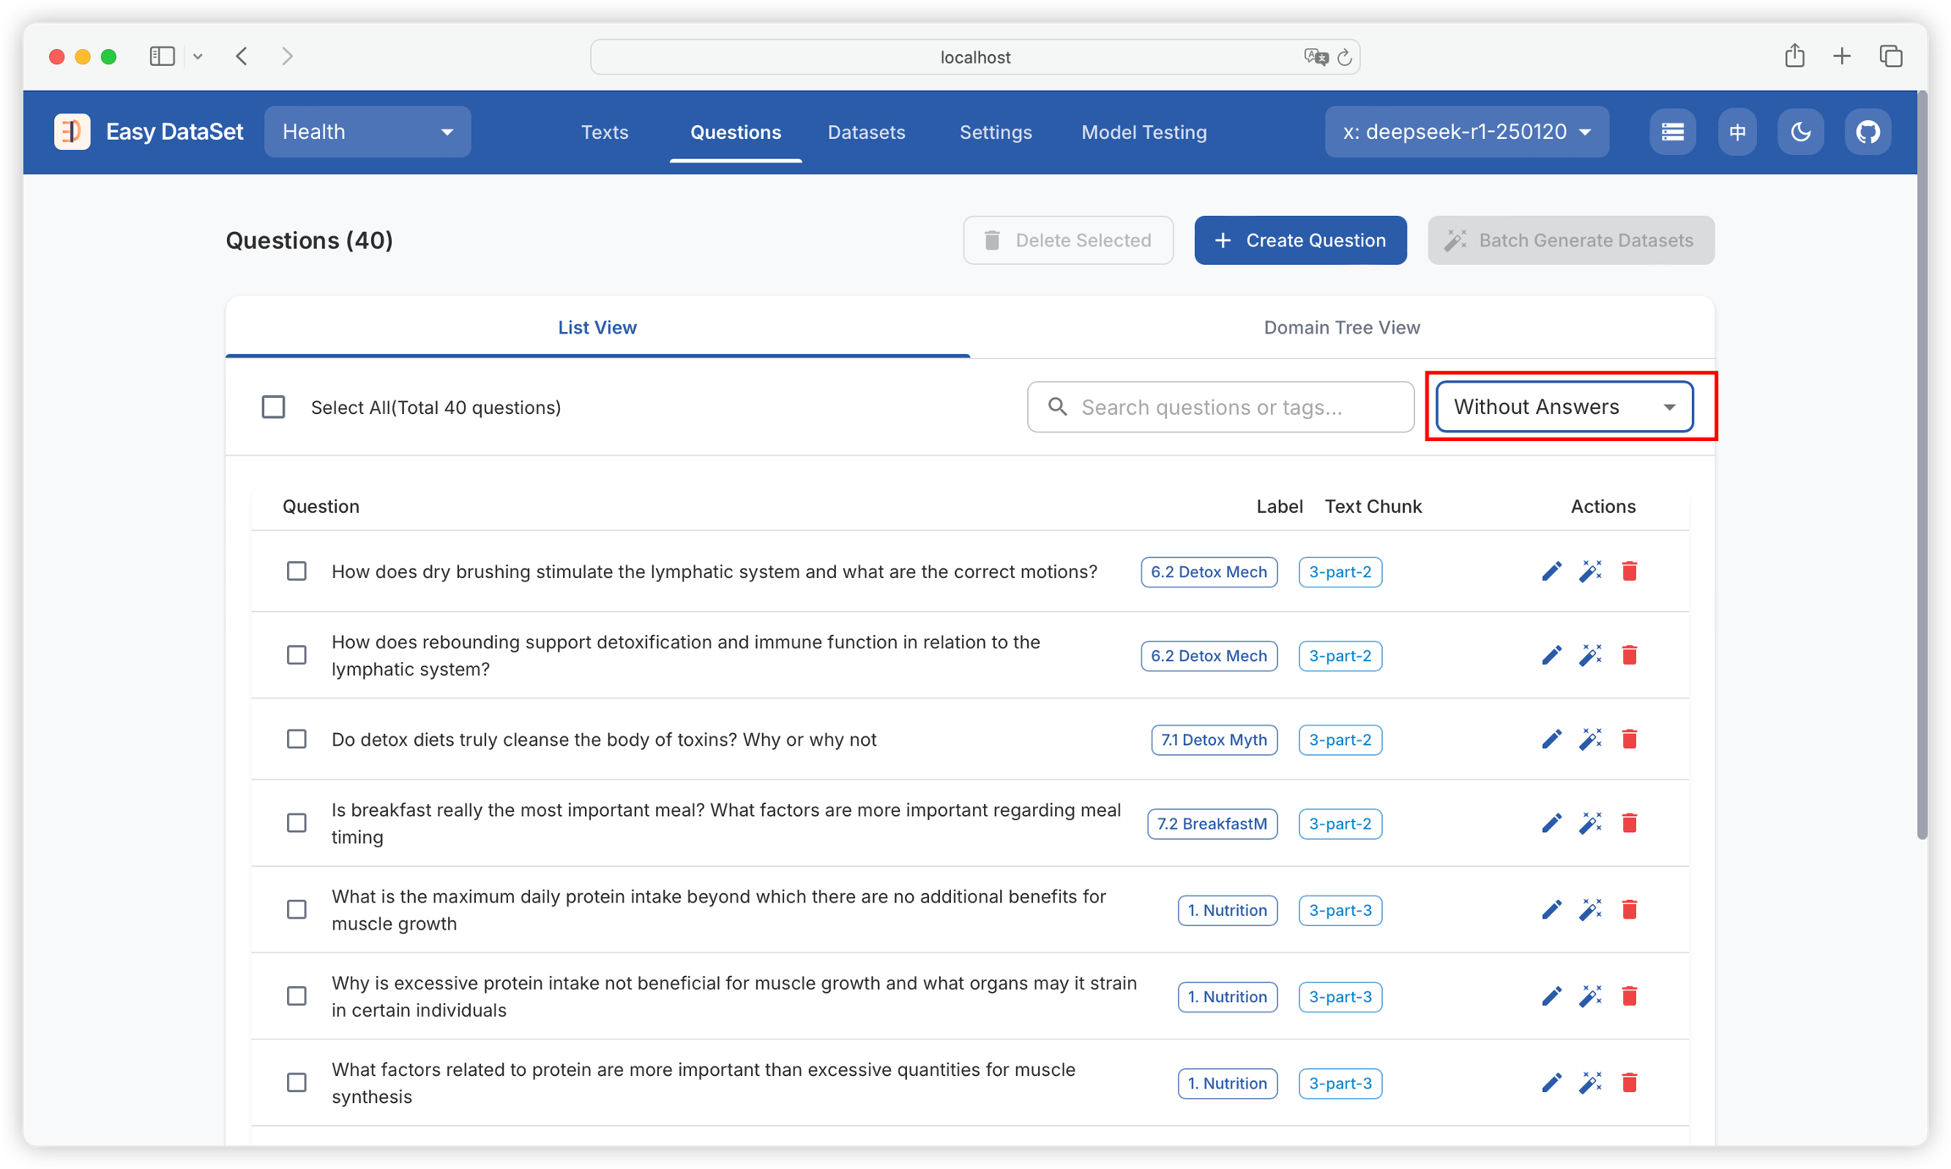The height and width of the screenshot is (1169, 1951).
Task: Tick the excessive protein intake question checkbox
Action: pyautogui.click(x=296, y=996)
